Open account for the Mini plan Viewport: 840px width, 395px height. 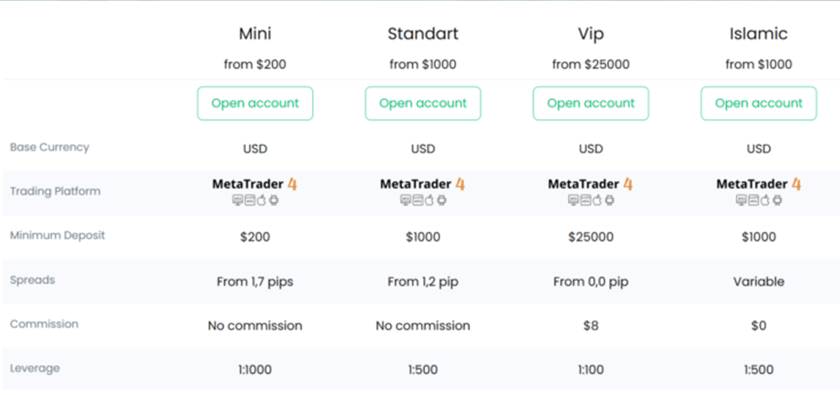[255, 104]
